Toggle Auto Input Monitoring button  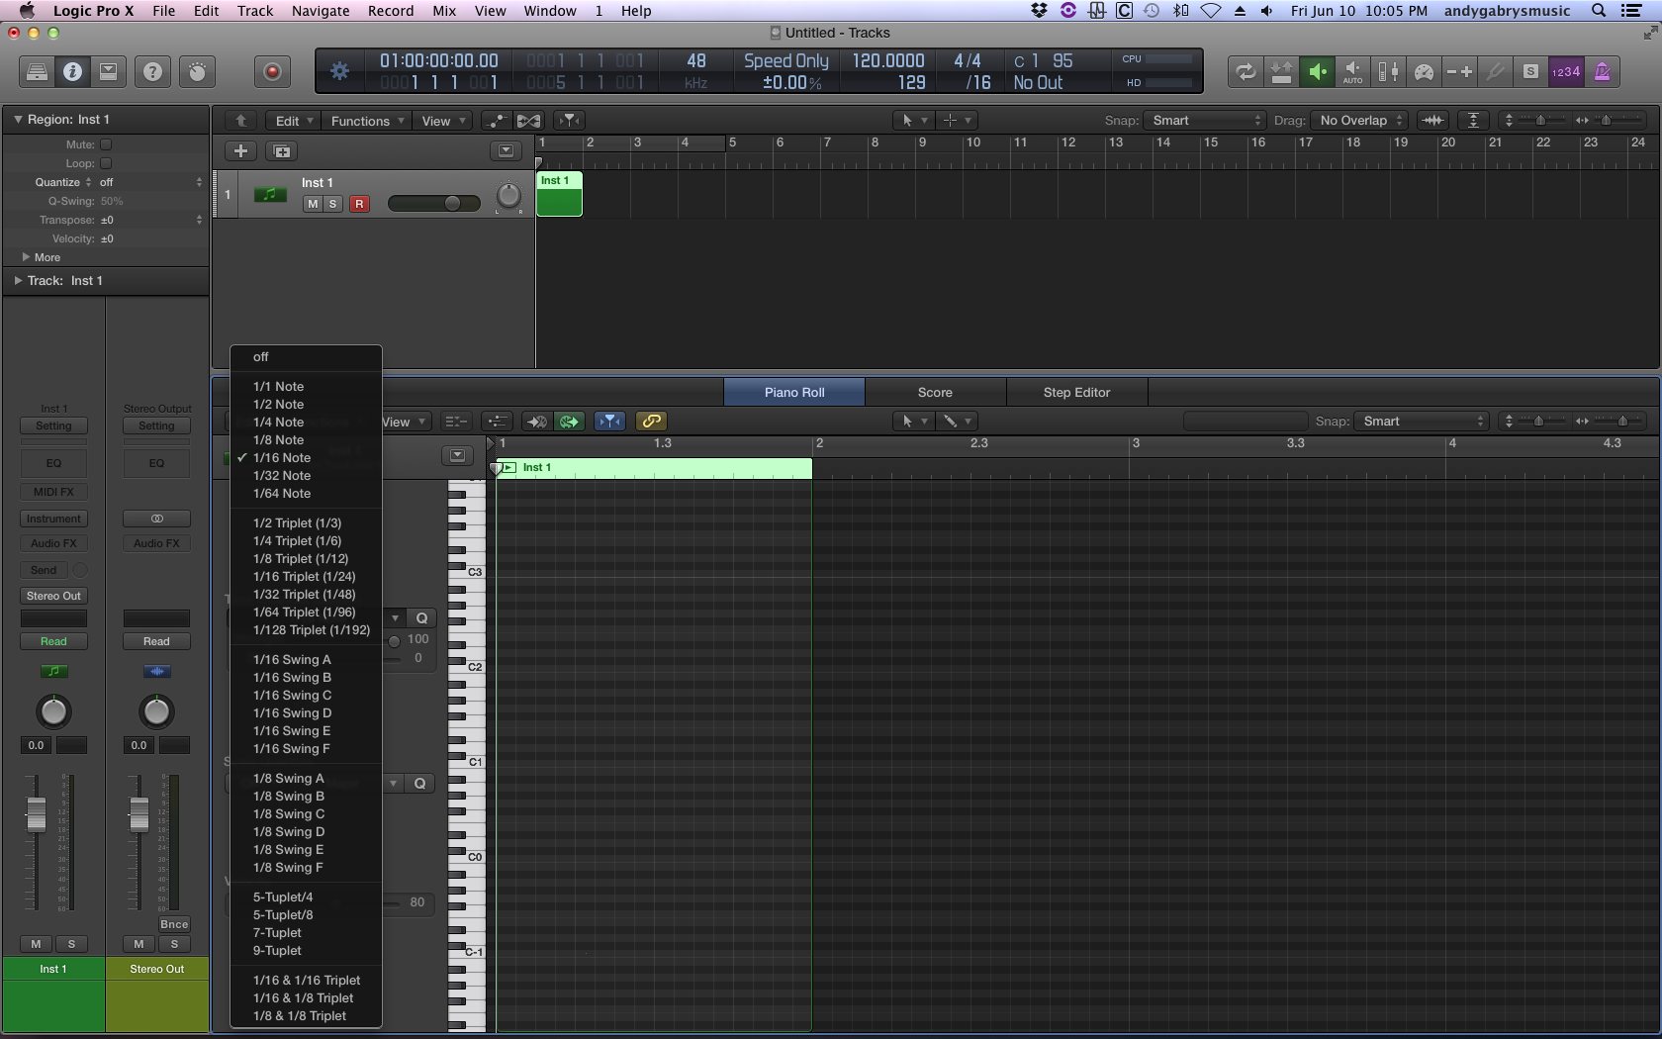coord(1352,71)
